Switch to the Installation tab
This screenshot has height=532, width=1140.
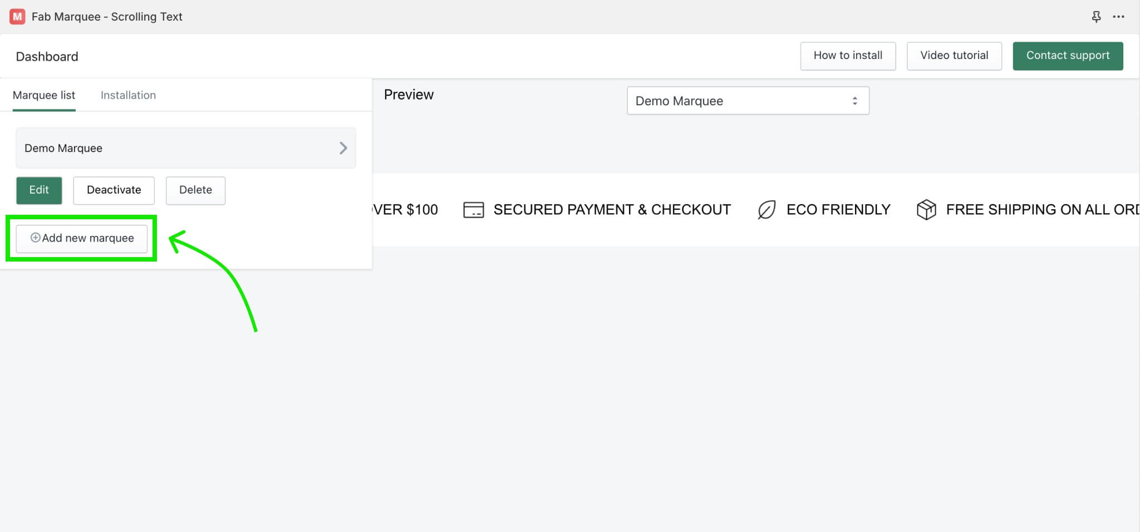[x=128, y=95]
